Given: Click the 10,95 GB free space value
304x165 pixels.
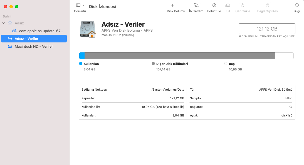Looking at the screenshot, I should [235, 69].
